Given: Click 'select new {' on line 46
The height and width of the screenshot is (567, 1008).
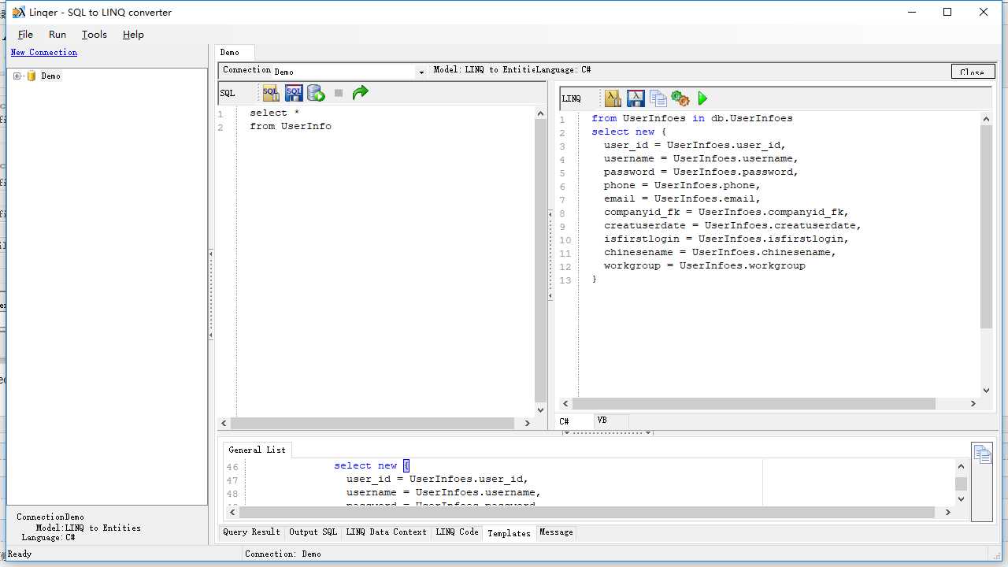Looking at the screenshot, I should point(372,465).
